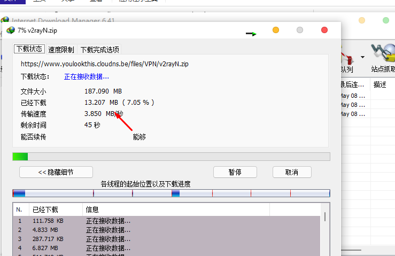This screenshot has width=395, height=256.
Task: Click the 13.207 MB downloaded value
Action: (x=119, y=103)
